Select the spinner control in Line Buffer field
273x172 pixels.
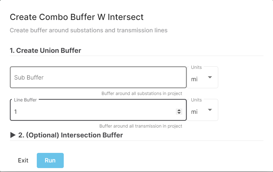(179, 112)
